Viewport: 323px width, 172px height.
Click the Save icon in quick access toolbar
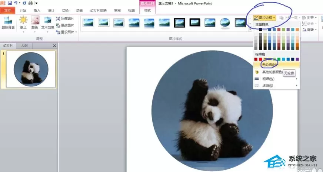point(10,3)
